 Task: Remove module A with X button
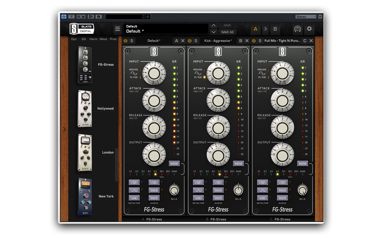183,41
